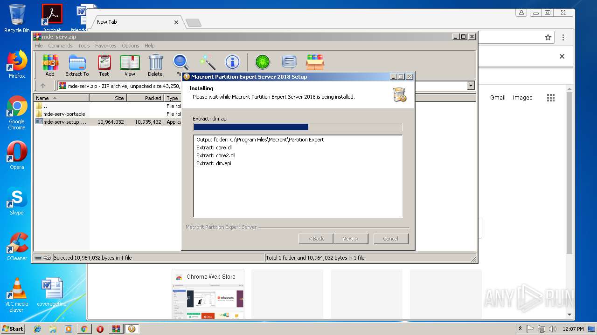Click the Extract To toolbar icon
This screenshot has width=597, height=335.
point(77,65)
